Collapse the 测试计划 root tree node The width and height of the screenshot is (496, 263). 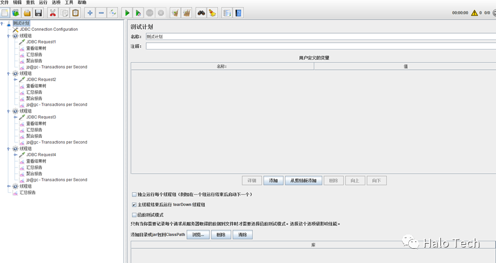[2, 23]
